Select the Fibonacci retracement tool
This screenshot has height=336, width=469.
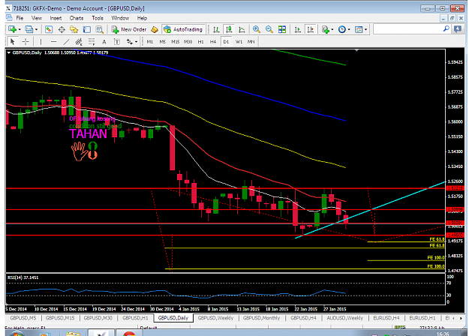coord(92,41)
